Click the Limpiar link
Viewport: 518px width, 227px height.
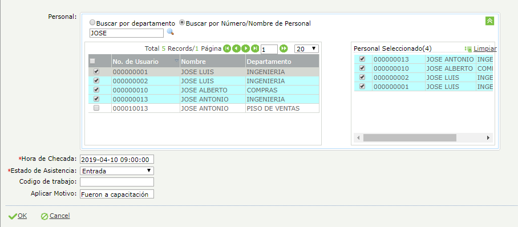(x=485, y=48)
